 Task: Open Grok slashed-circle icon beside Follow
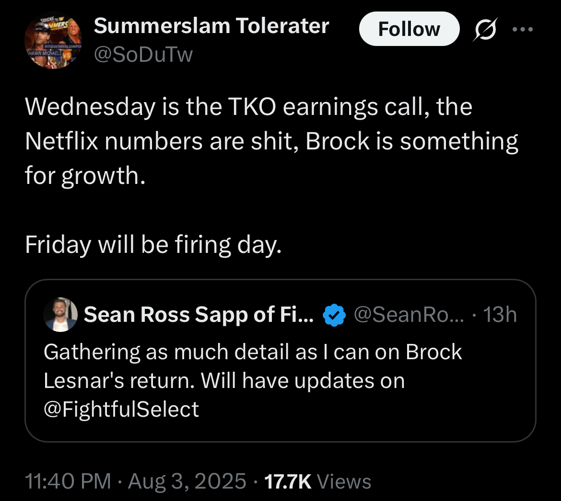point(484,30)
